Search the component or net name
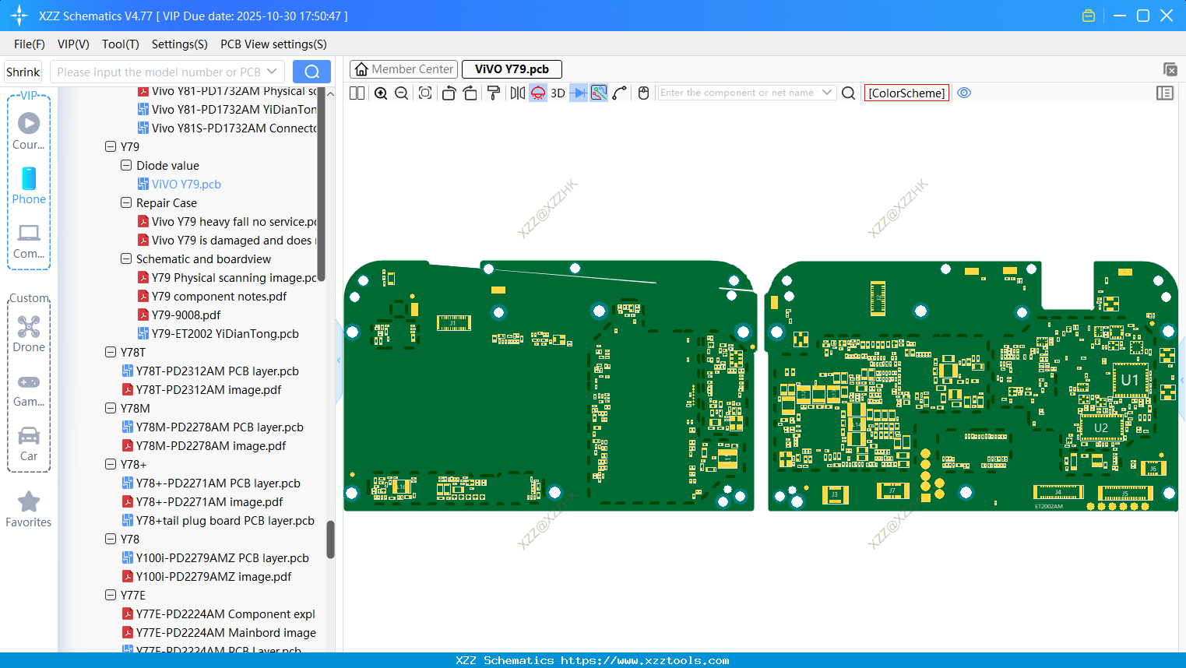The width and height of the screenshot is (1186, 668). click(849, 93)
